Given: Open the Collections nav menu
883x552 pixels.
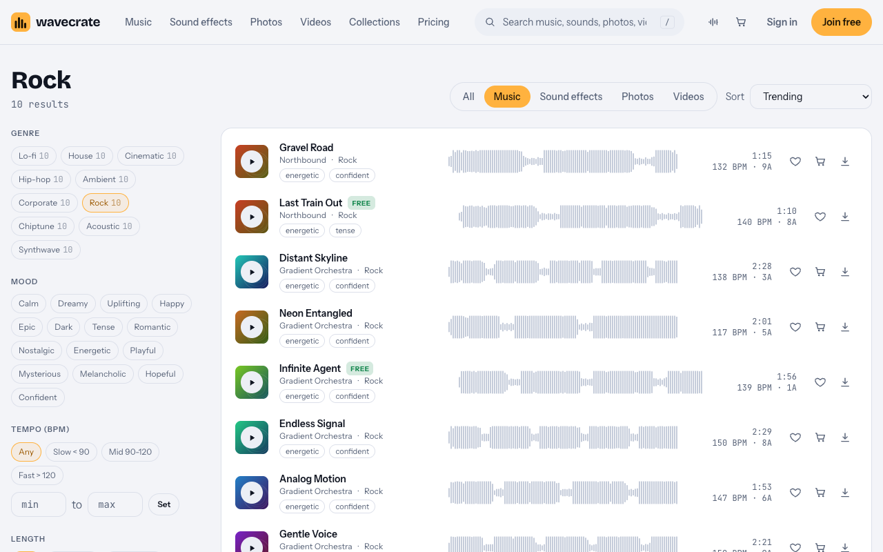Looking at the screenshot, I should (375, 22).
